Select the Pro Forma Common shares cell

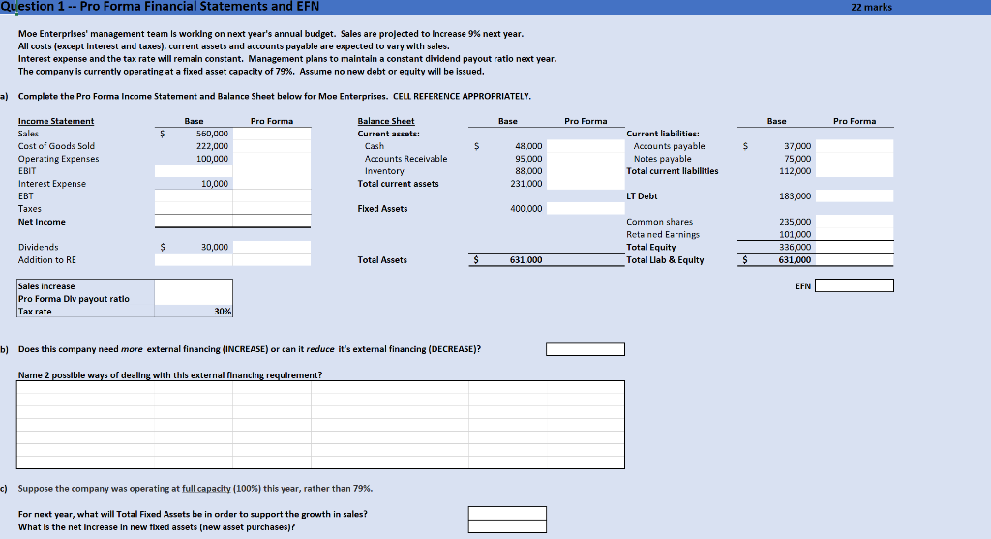(x=855, y=222)
